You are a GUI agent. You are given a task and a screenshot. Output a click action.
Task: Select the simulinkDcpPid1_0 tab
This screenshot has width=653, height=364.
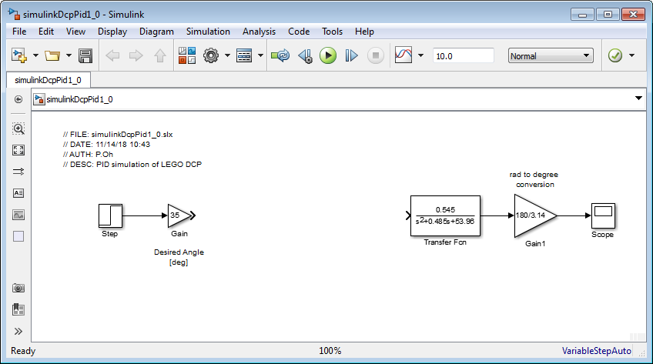tap(49, 80)
